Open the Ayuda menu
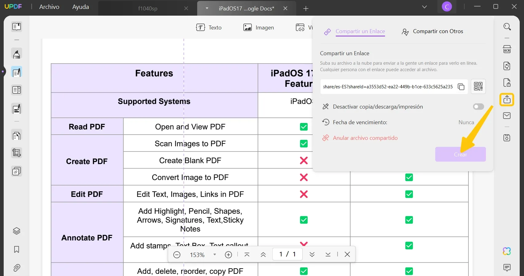Image resolution: width=524 pixels, height=276 pixels. (80, 7)
